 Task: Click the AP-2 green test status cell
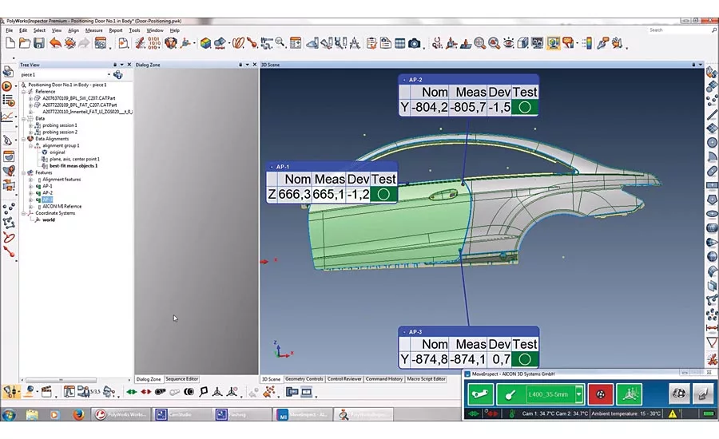pyautogui.click(x=525, y=107)
